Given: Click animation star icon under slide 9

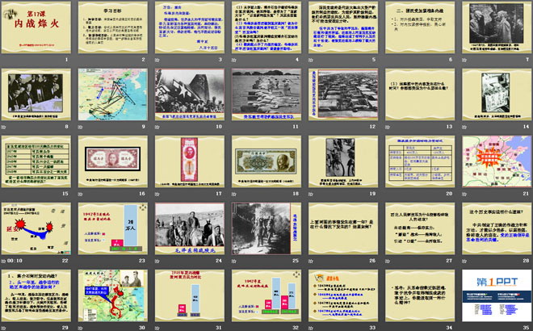Looking at the screenshot, I should (x=80, y=127).
